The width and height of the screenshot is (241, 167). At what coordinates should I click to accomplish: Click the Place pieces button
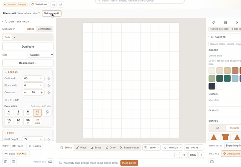pos(129,163)
